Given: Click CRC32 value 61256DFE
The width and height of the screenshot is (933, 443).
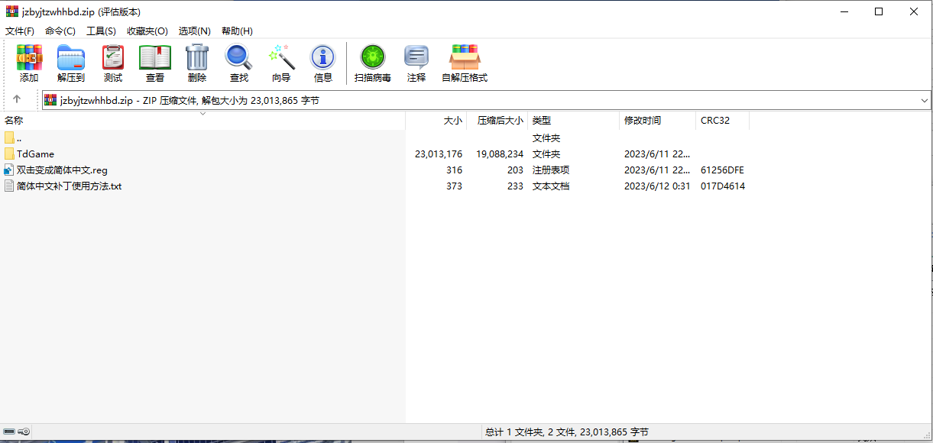Looking at the screenshot, I should coord(722,170).
